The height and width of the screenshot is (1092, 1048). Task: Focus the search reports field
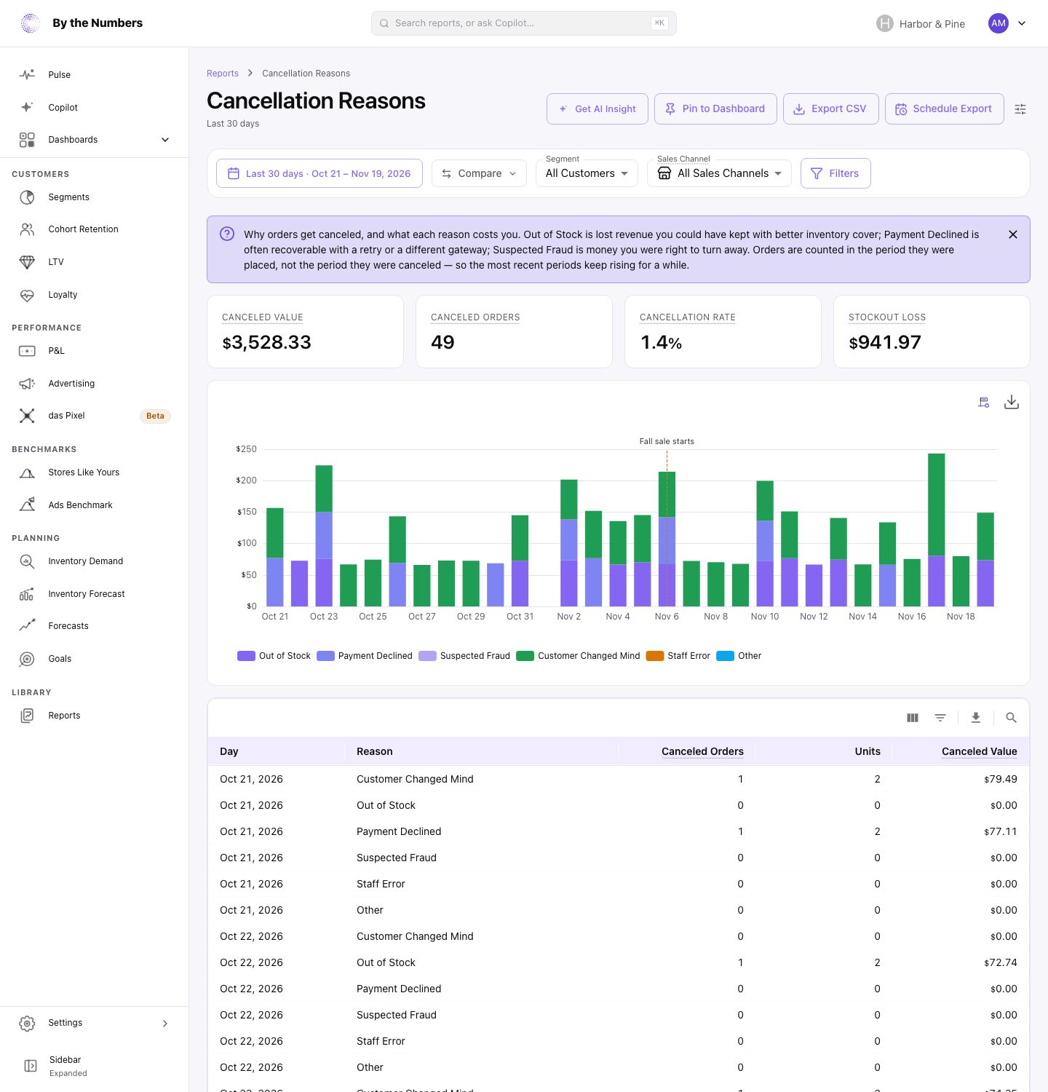tap(524, 23)
